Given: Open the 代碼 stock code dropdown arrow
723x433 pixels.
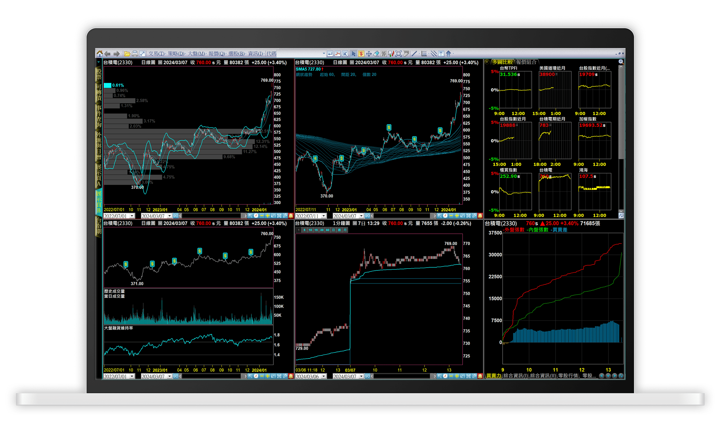Looking at the screenshot, I should (324, 54).
